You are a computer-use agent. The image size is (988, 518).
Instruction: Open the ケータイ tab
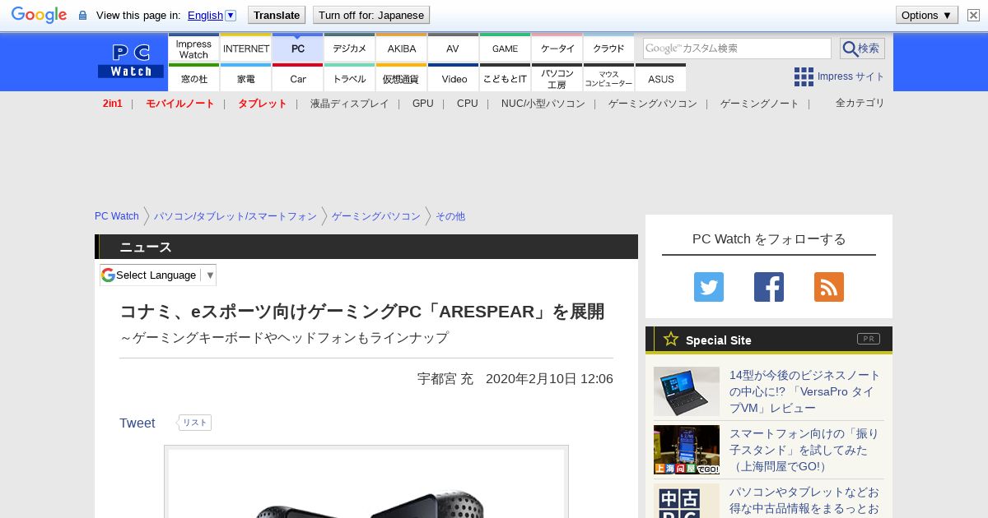(x=557, y=49)
